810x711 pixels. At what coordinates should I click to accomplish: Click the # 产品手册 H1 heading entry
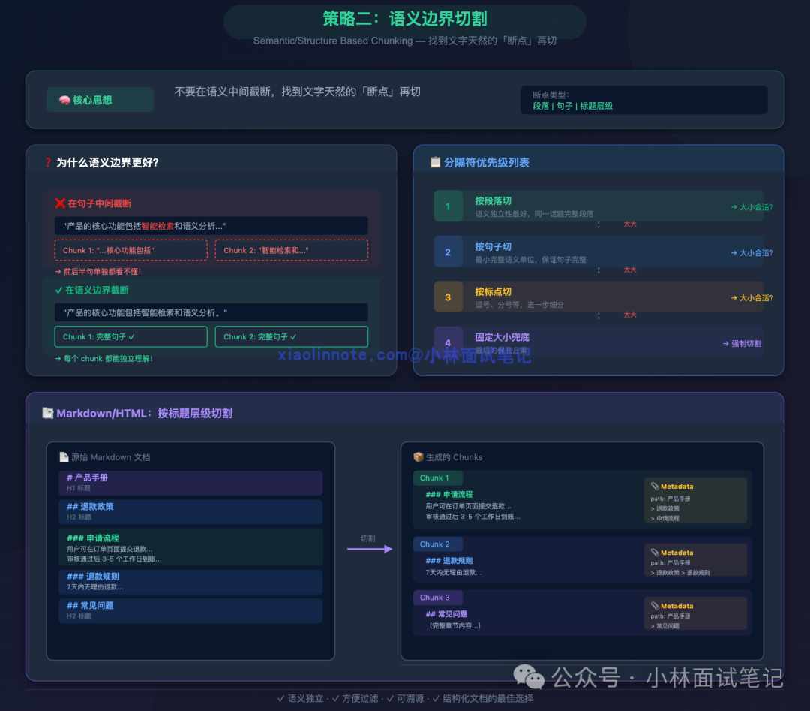[x=190, y=483]
